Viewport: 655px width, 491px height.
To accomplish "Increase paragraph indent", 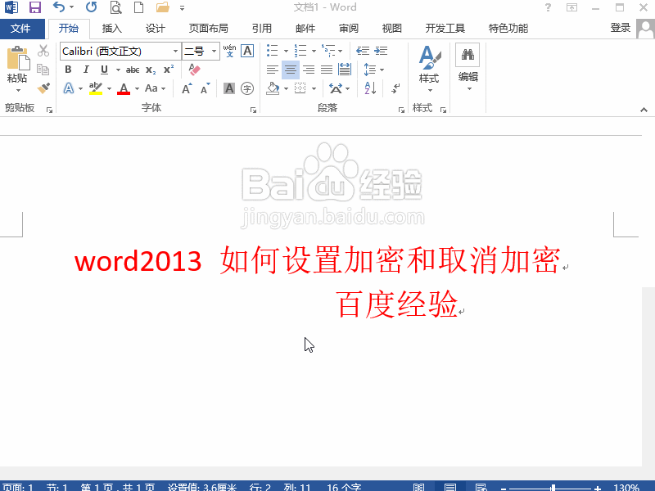I will click(381, 51).
